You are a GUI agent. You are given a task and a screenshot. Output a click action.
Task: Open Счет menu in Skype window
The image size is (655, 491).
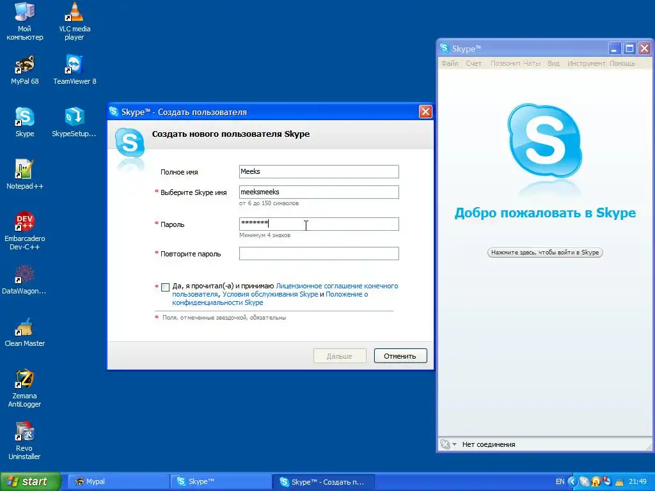[x=474, y=63]
